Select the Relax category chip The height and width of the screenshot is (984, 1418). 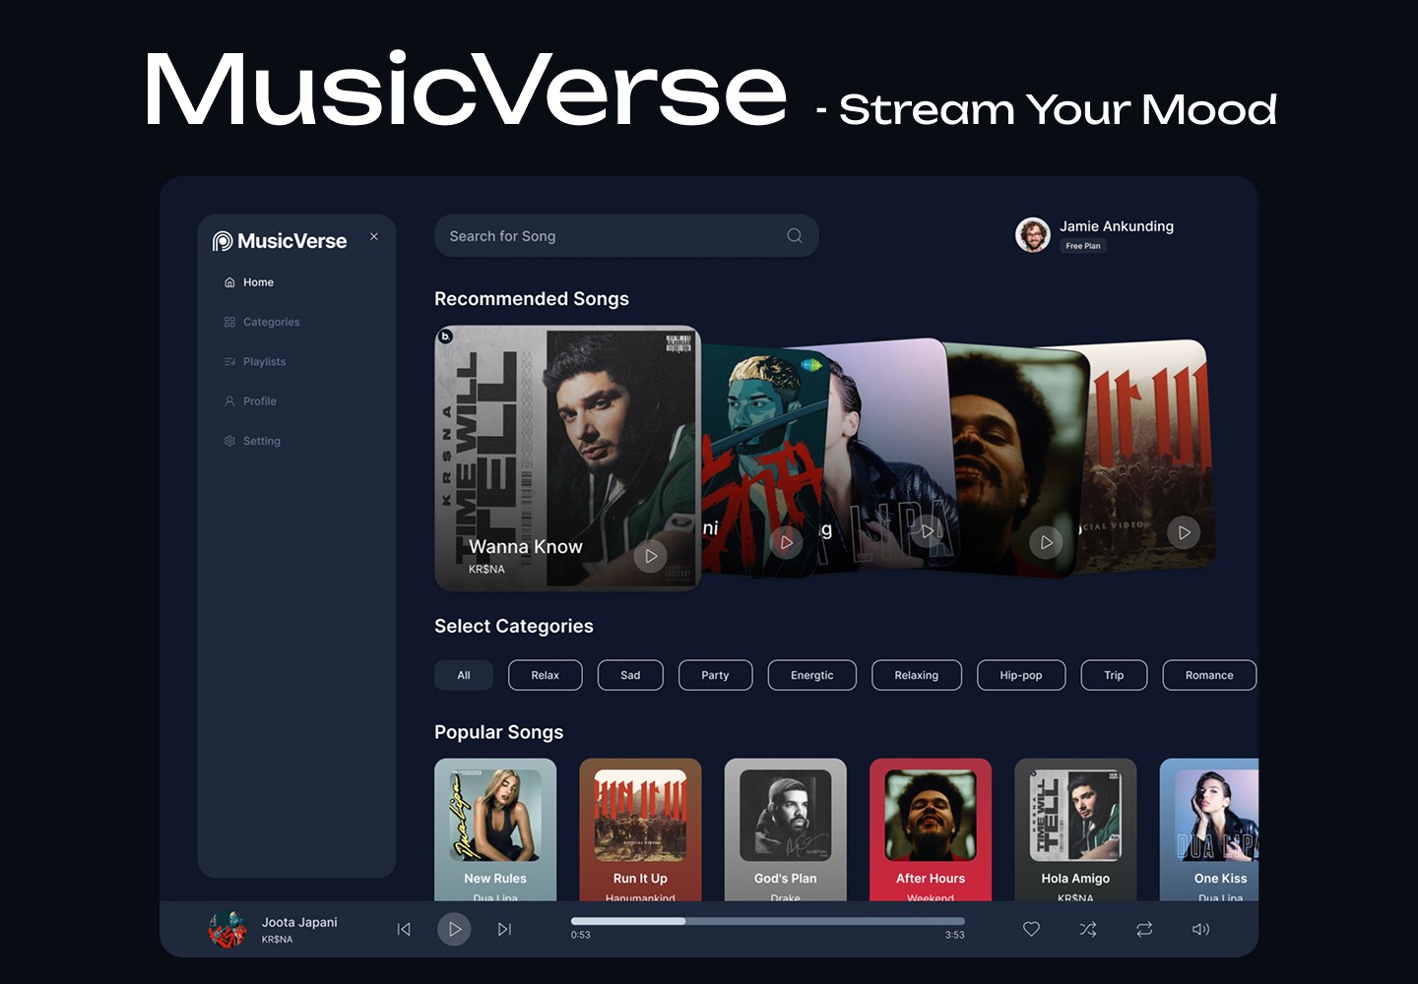546,675
